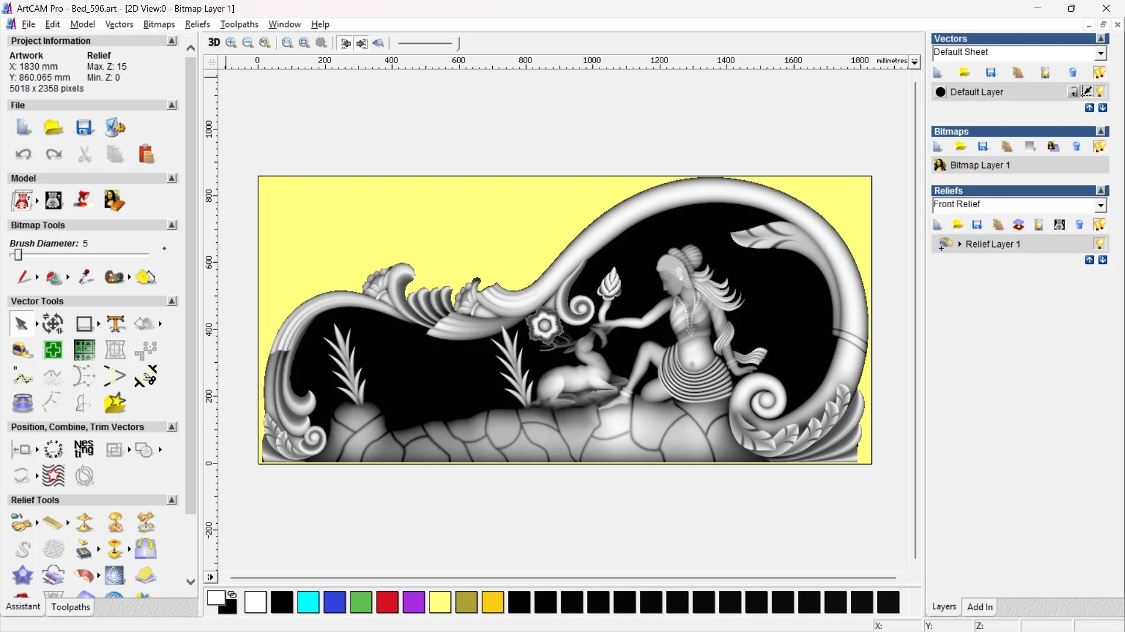Collapse the Bitmap Tools section
This screenshot has height=632, width=1125.
point(172,225)
